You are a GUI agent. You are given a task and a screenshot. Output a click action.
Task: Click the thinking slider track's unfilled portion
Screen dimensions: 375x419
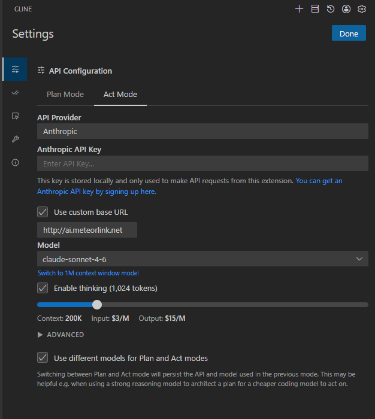coord(235,305)
